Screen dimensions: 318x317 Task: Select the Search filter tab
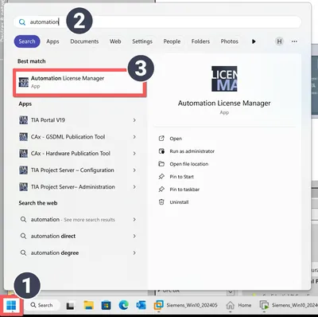click(27, 41)
